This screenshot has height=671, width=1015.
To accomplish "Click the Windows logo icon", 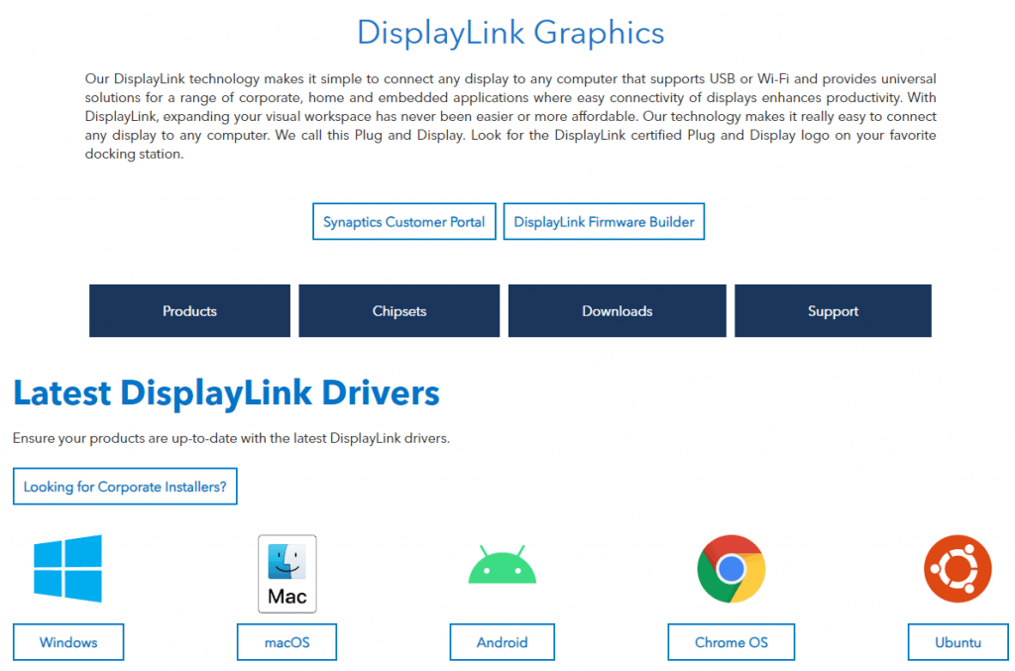I will click(x=68, y=568).
